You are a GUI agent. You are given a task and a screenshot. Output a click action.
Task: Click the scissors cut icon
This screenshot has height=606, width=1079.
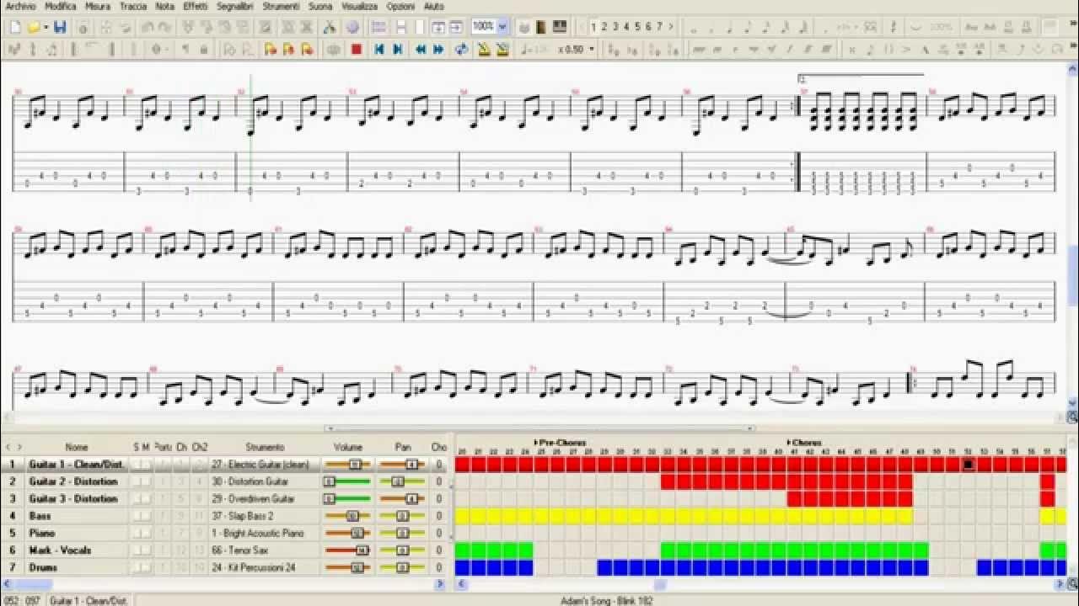click(330, 27)
